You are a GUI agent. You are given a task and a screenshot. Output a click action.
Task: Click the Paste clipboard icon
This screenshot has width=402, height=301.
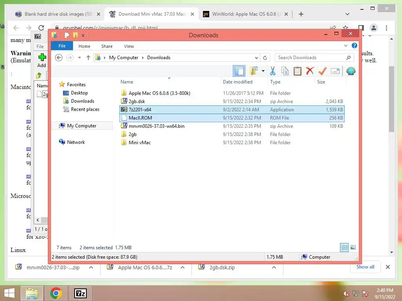coord(298,71)
